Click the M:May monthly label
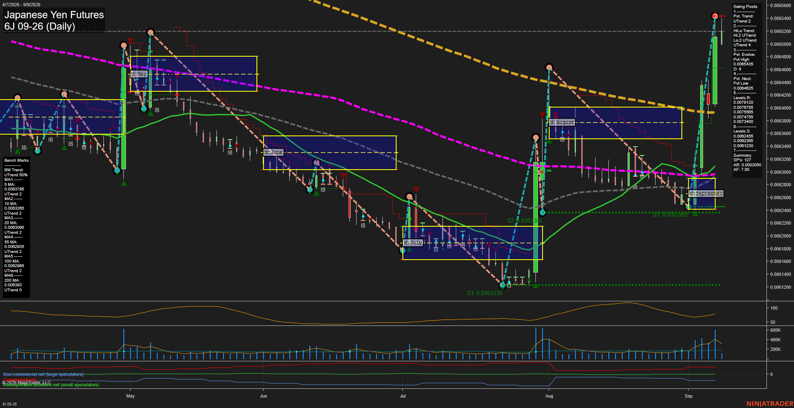 point(139,74)
